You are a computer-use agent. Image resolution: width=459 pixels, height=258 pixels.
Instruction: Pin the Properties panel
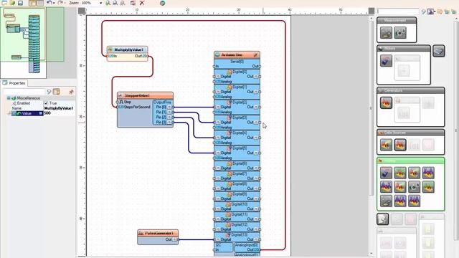71,92
